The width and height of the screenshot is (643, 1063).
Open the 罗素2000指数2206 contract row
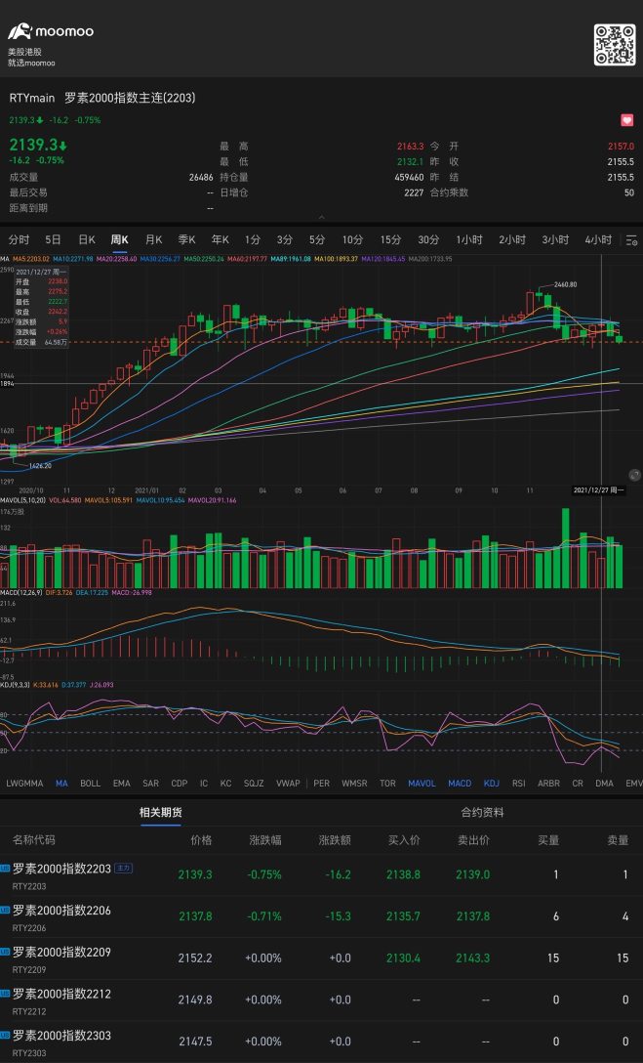click(x=322, y=917)
